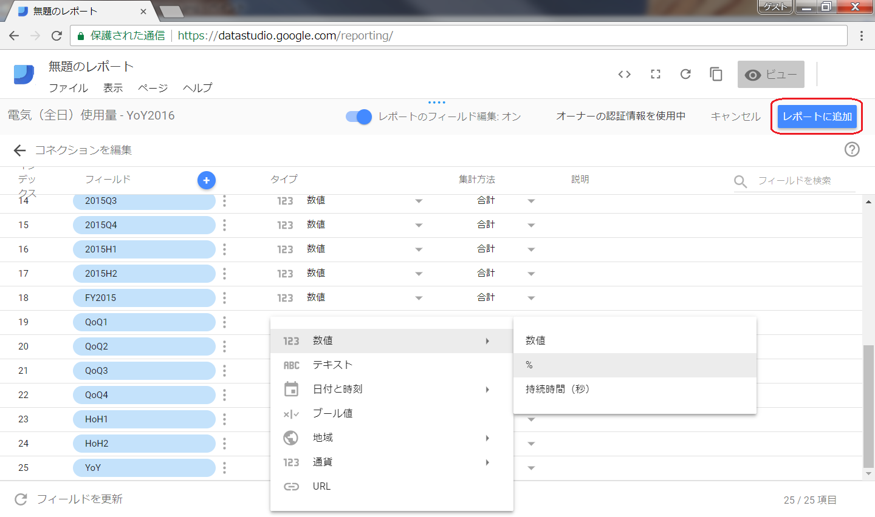Select テキスト type in menu
Viewport: 875px width, 517px height.
point(392,365)
